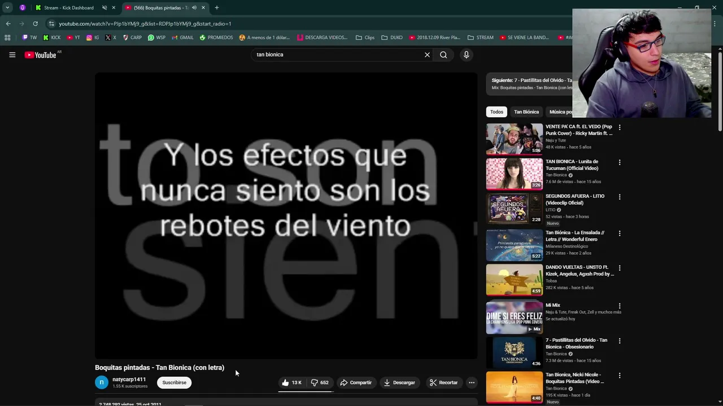Start voice search with the microphone
This screenshot has width=723, height=406.
466,55
